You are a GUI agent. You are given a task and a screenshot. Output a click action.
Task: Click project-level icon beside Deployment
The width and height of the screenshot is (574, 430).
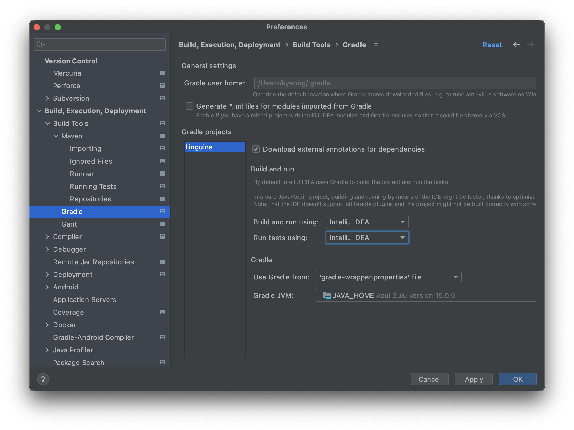162,275
